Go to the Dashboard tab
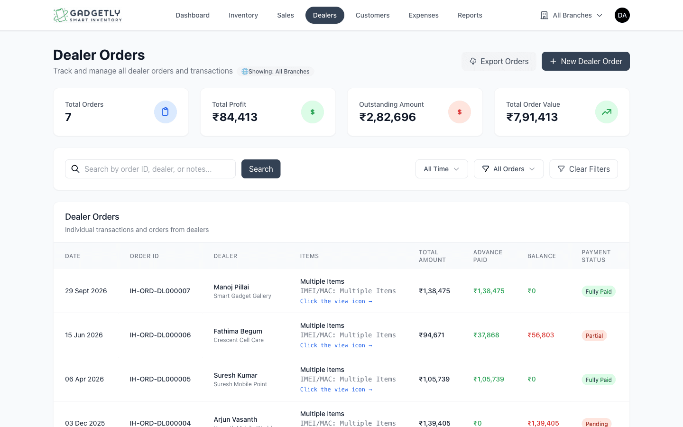 click(193, 15)
